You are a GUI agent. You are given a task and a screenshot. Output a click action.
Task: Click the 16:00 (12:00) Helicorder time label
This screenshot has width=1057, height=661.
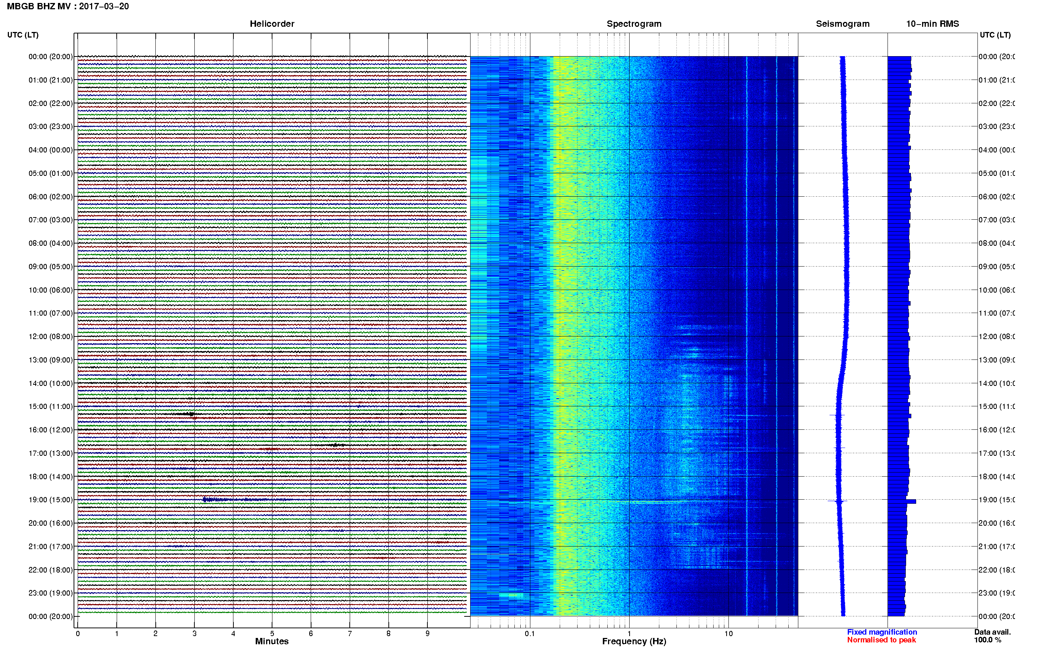51,430
